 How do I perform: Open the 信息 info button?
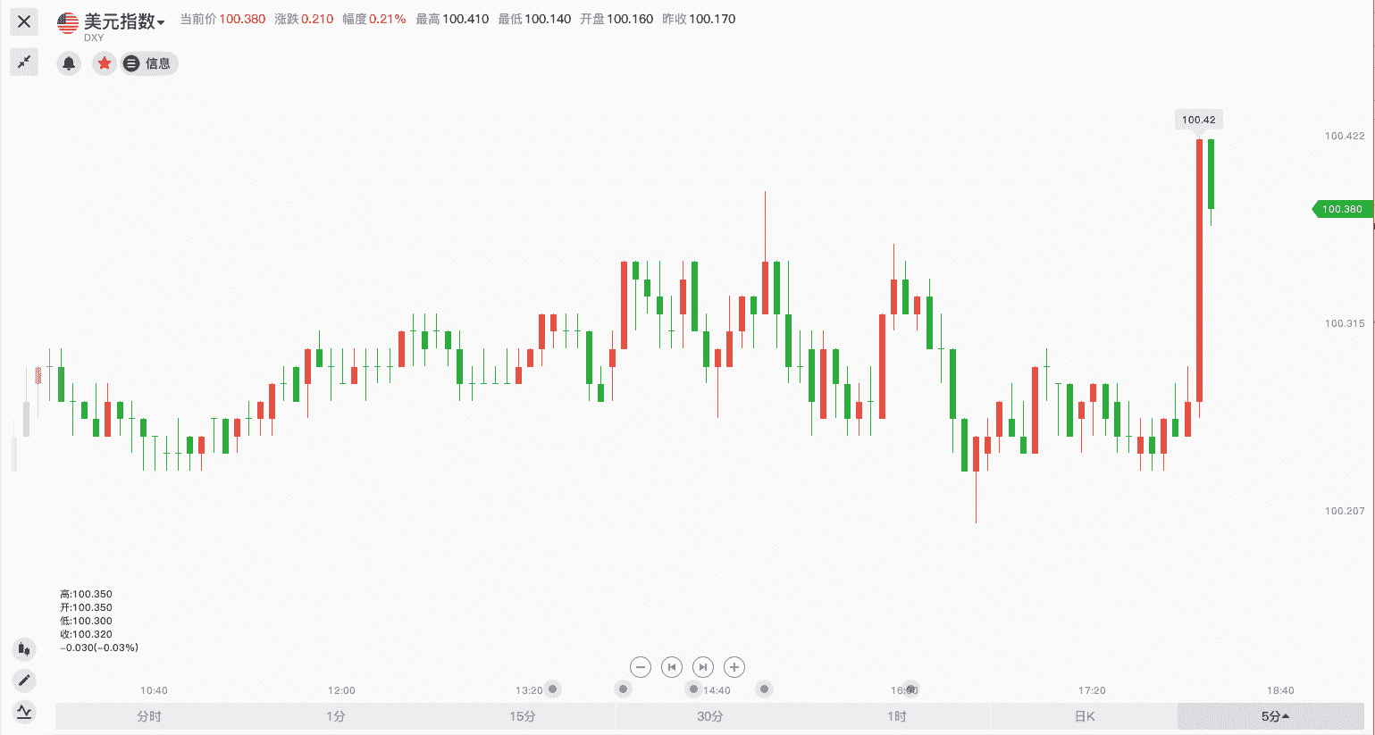[149, 63]
